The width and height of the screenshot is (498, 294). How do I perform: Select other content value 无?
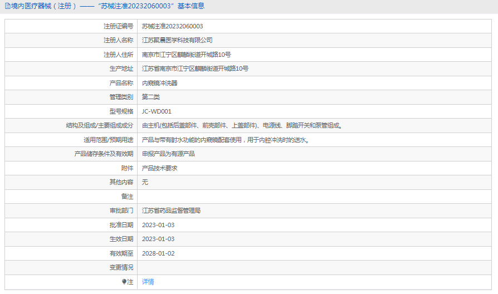(145, 182)
